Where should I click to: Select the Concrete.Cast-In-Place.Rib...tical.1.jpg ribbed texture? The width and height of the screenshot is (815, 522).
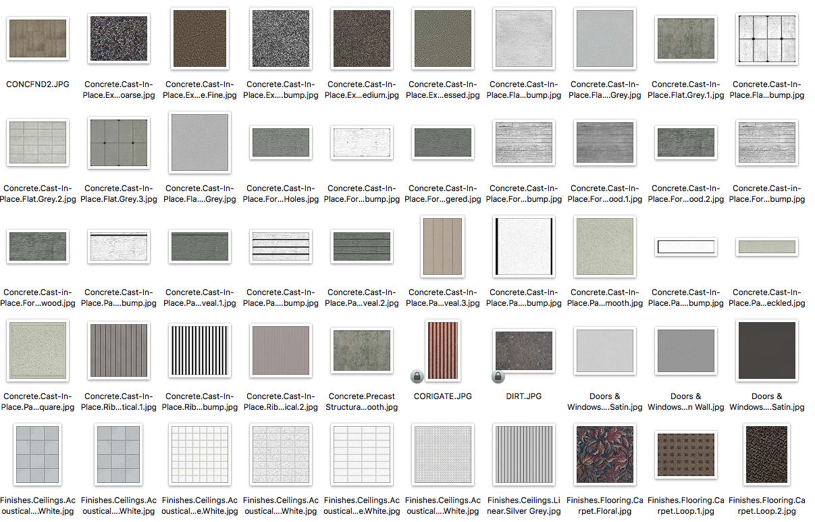pos(119,350)
